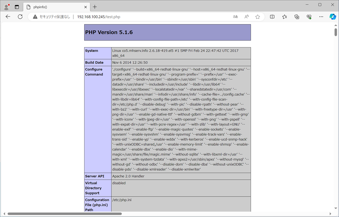This screenshot has height=217, width=339.
Task: Open the tab actions menu icon
Action: point(17,7)
